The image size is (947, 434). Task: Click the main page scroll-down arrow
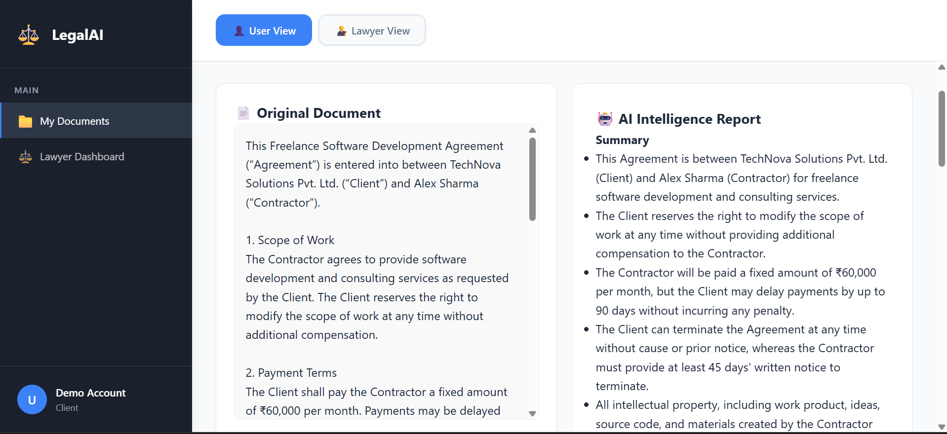point(942,427)
